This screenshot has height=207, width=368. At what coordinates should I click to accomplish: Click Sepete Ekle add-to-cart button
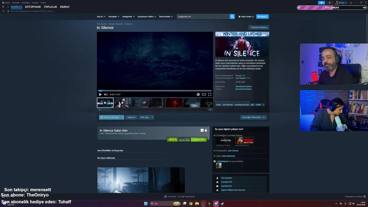pos(199,140)
